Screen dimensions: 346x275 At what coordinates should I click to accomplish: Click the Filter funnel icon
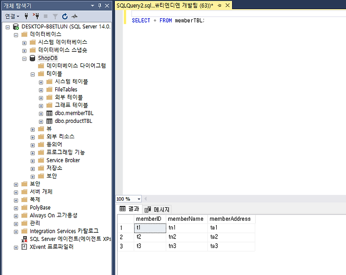pyautogui.click(x=55, y=16)
